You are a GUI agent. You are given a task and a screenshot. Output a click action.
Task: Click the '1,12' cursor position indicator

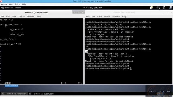64,83
